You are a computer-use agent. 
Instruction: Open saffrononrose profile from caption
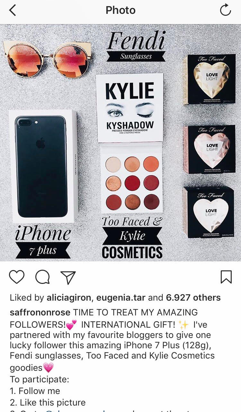pos(40,312)
